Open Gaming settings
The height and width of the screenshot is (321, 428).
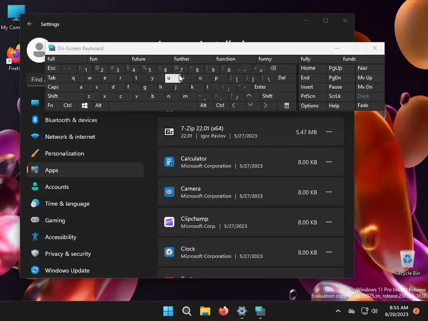coord(85,220)
